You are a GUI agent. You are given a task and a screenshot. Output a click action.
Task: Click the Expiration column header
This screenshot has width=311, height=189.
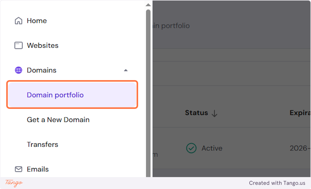click(x=300, y=113)
